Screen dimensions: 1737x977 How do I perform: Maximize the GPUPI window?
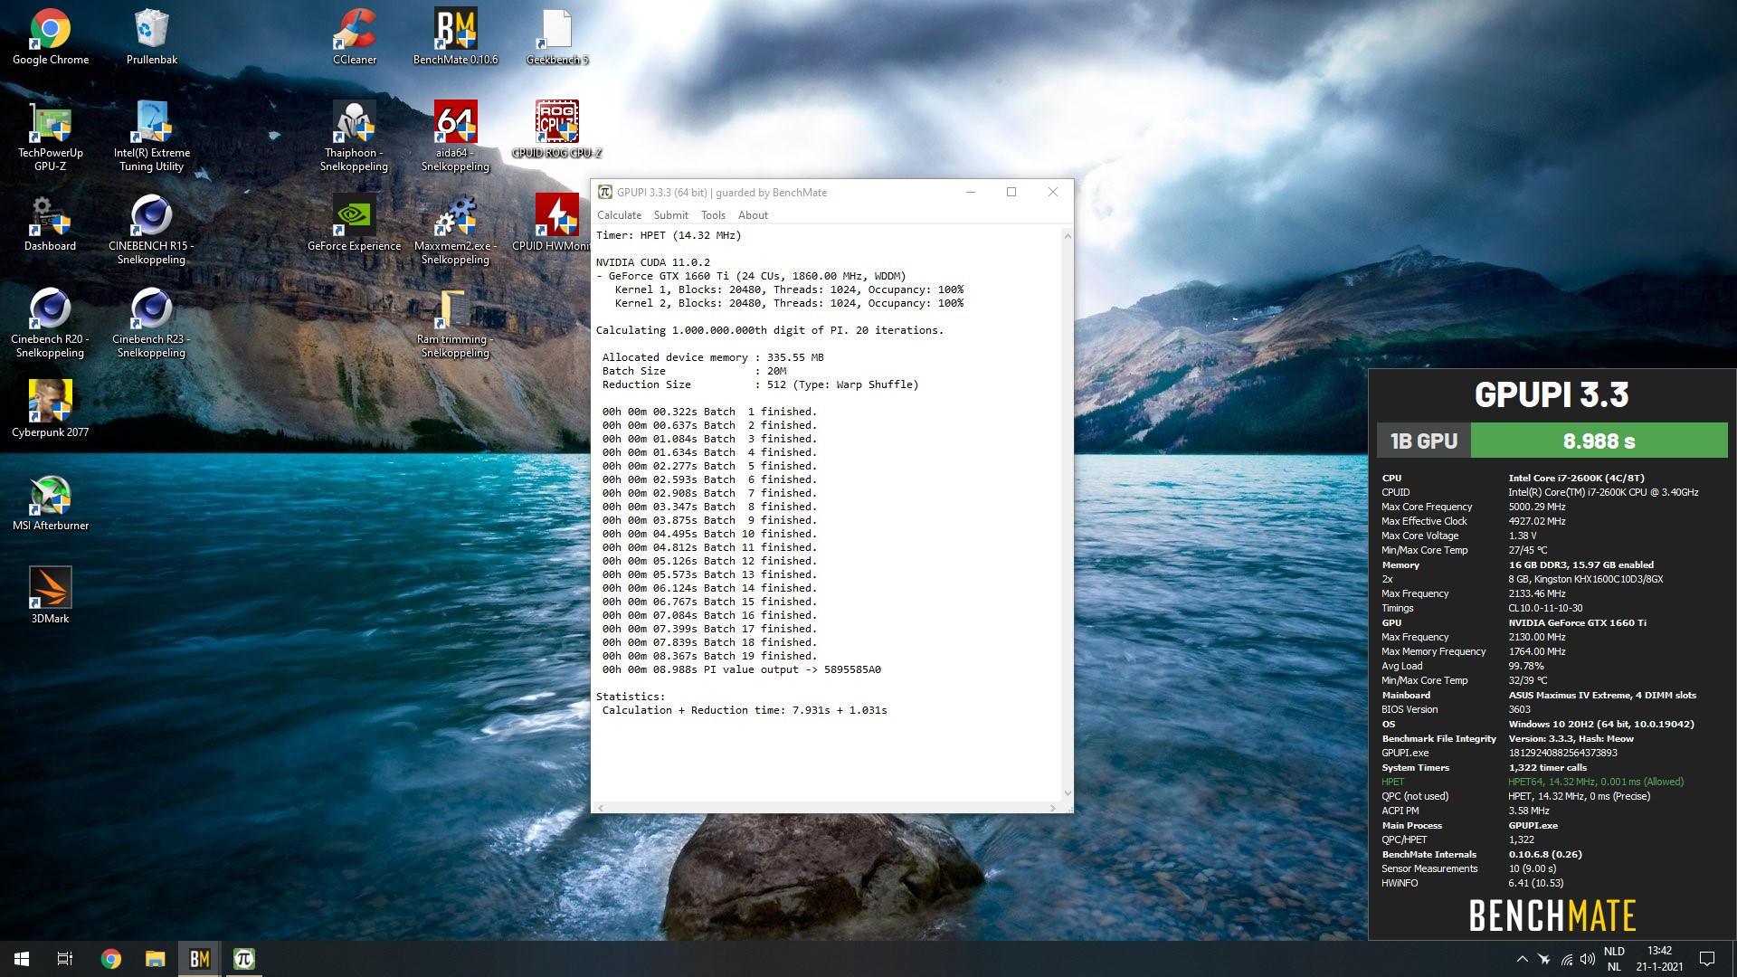1011,192
